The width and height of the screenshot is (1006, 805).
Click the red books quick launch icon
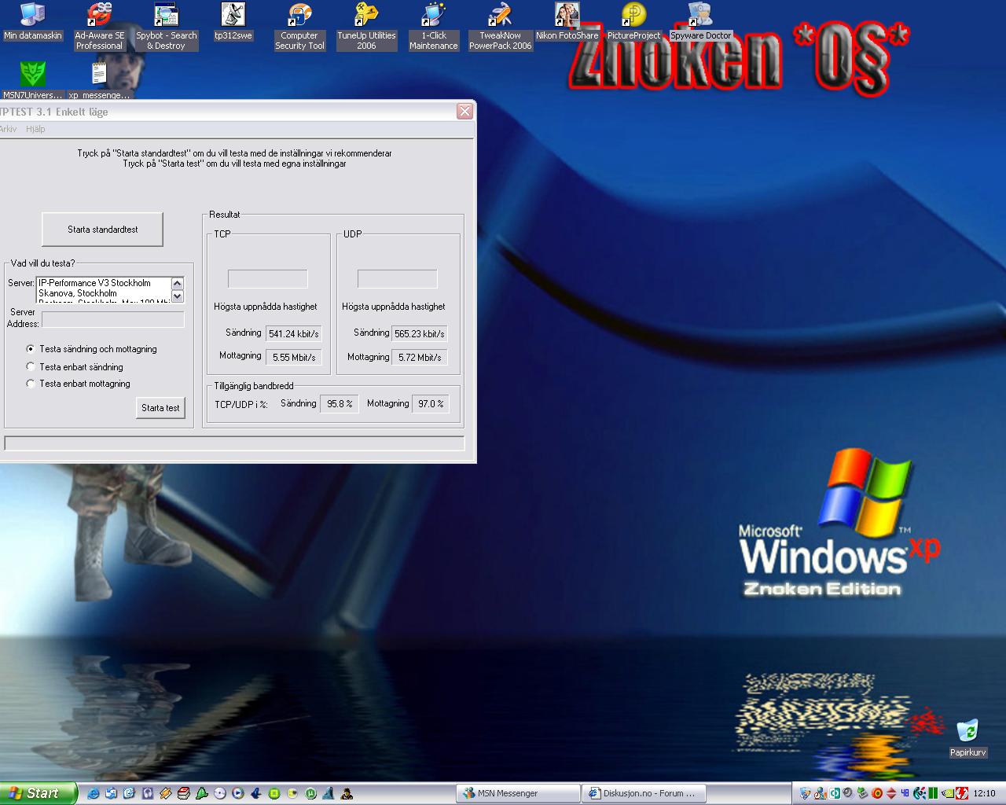tap(183, 793)
